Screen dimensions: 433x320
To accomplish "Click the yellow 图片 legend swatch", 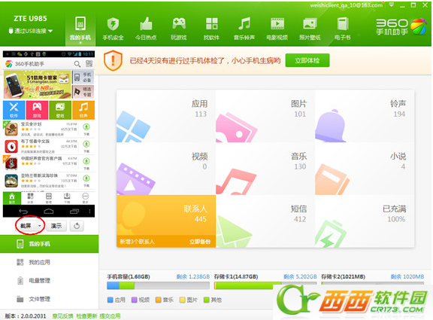I will [183, 300].
